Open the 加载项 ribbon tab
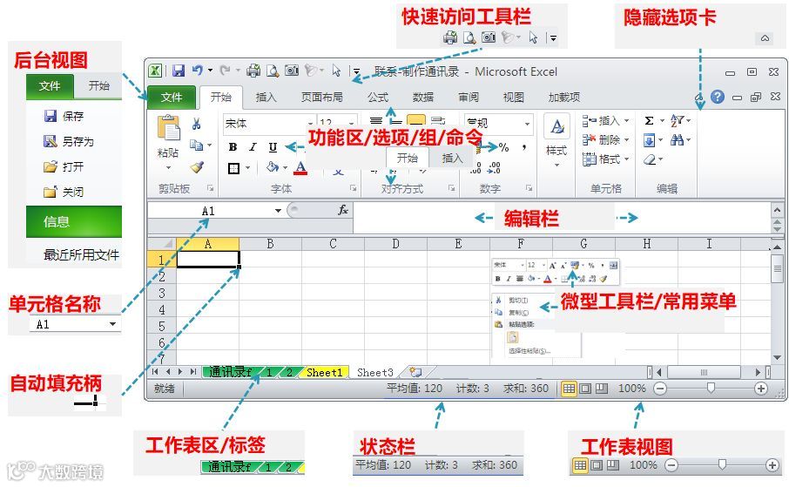 tap(564, 98)
